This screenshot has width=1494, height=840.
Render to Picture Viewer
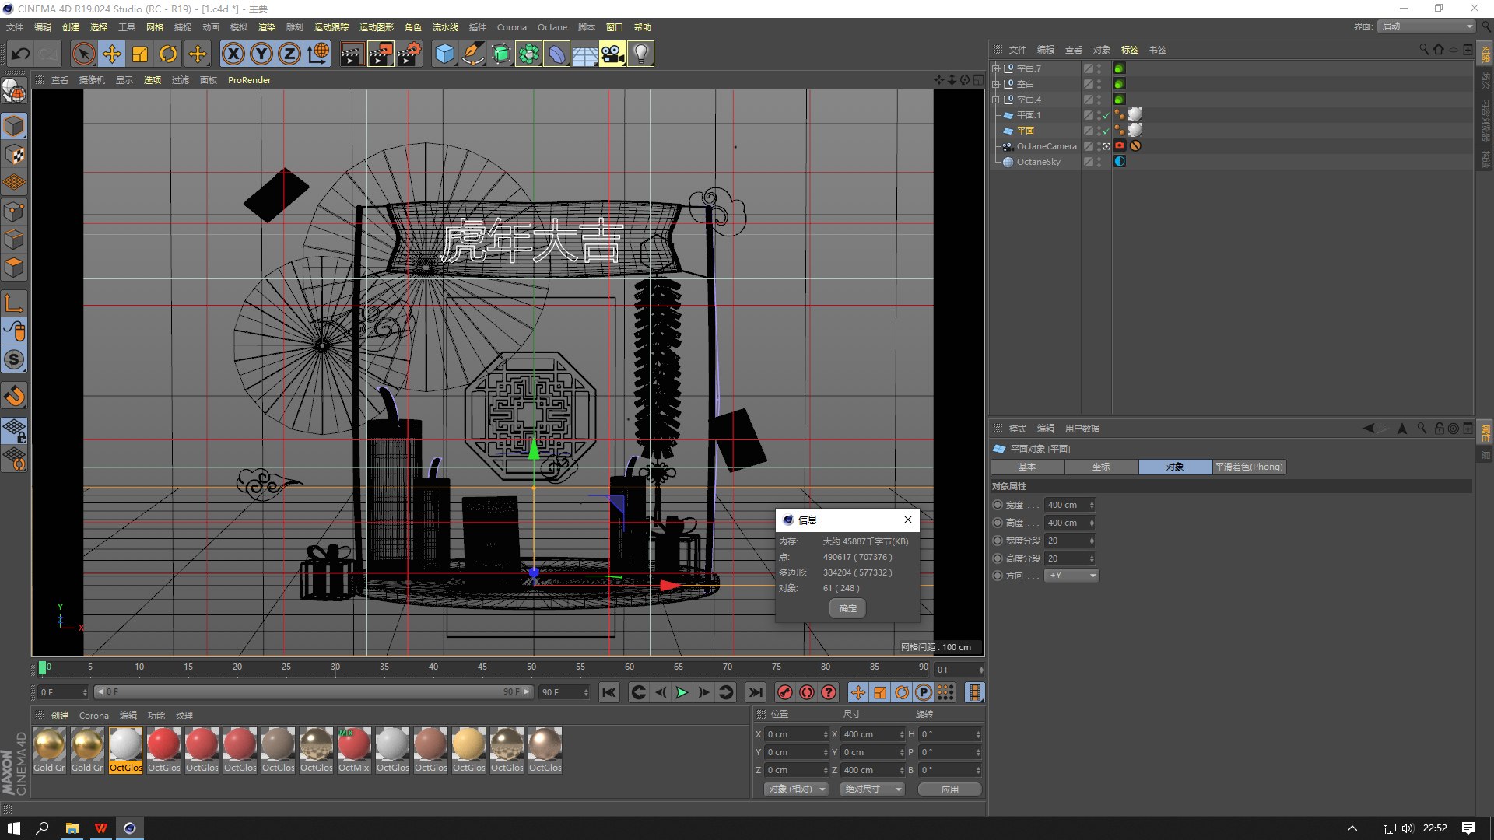click(x=381, y=54)
